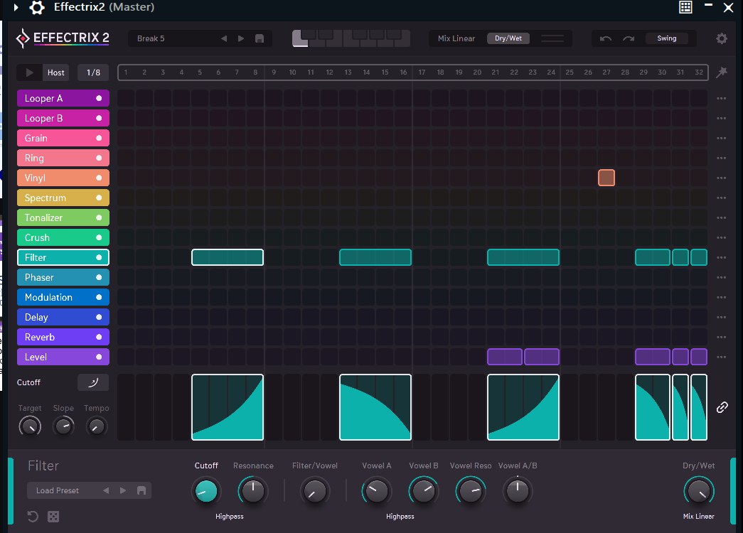Click the Effectrix 2 settings cog
This screenshot has height=533, width=743.
721,38
